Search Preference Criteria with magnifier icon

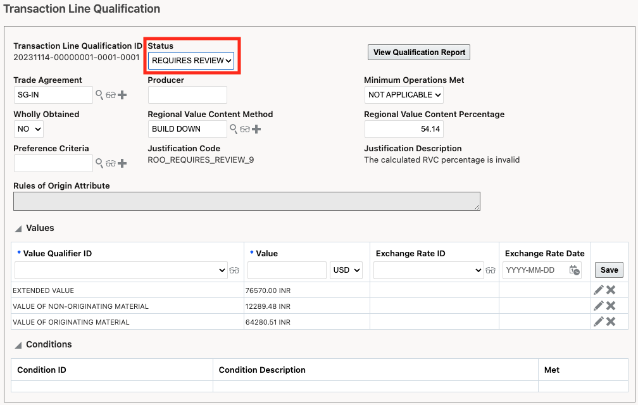99,163
